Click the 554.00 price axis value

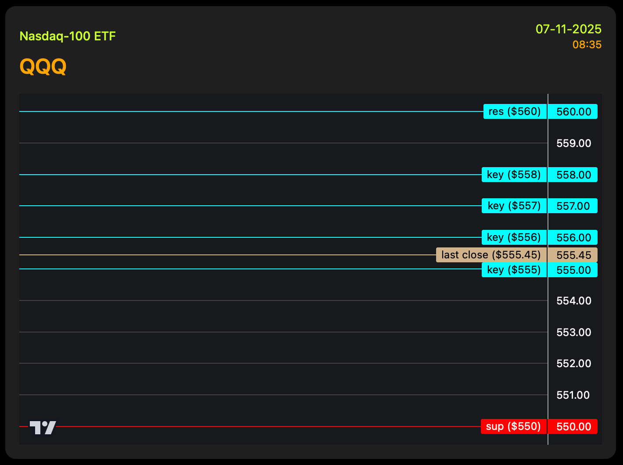(x=573, y=301)
